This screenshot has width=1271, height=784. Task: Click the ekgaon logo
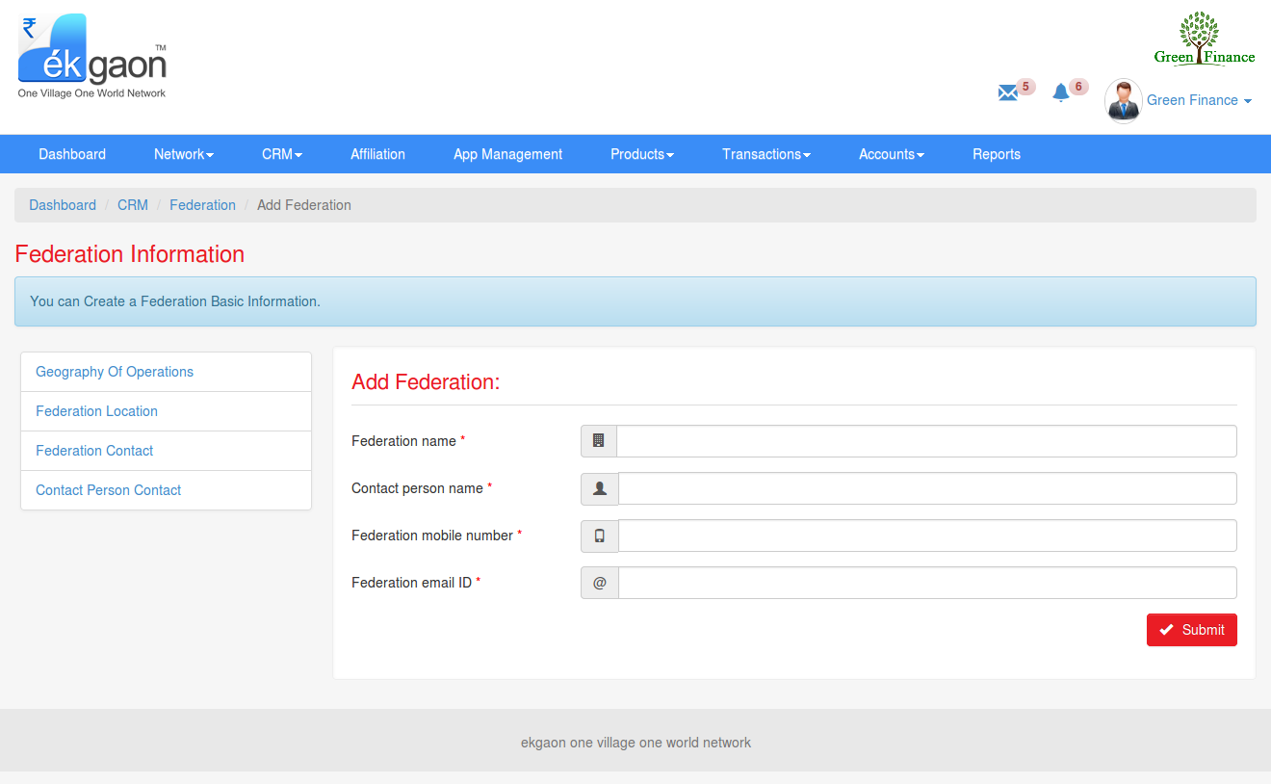(92, 57)
